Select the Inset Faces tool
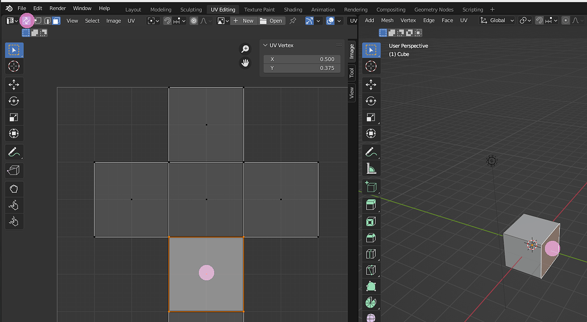 (x=371, y=221)
